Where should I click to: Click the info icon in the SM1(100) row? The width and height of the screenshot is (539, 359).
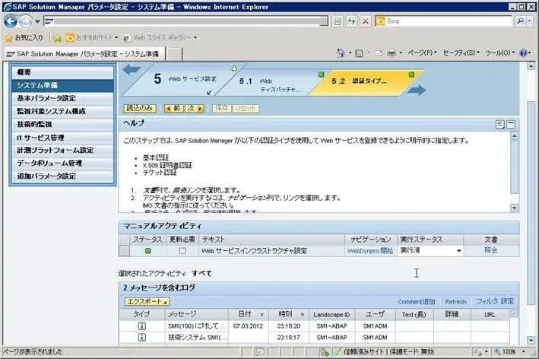click(141, 326)
